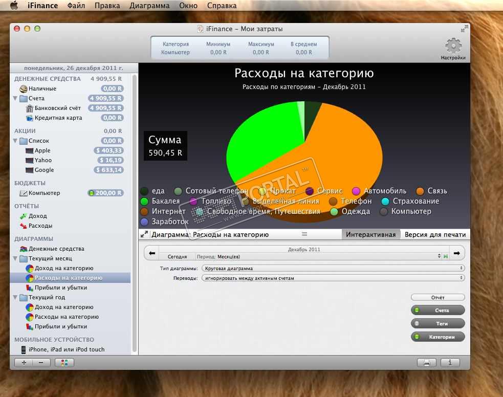The height and width of the screenshot is (397, 503).
Task: Click pie icon of Доход на категорию under Текущий месяц
Action: click(30, 269)
